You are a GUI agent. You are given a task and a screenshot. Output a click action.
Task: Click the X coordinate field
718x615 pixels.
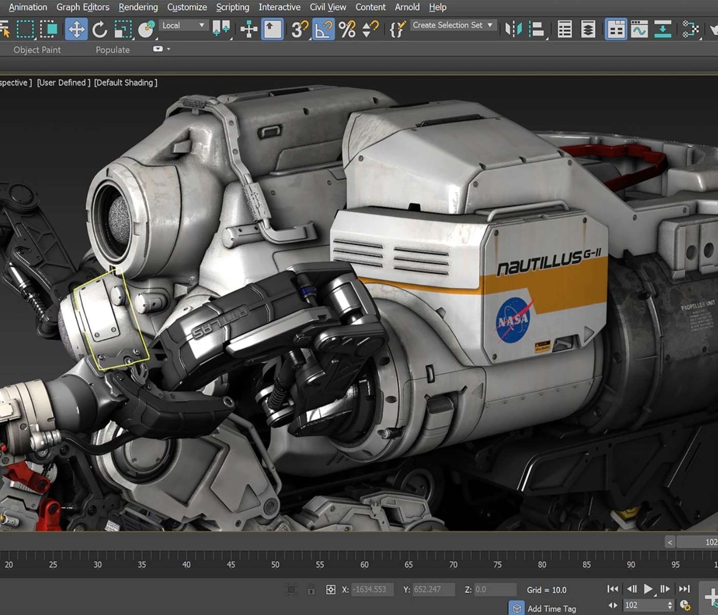pyautogui.click(x=372, y=589)
